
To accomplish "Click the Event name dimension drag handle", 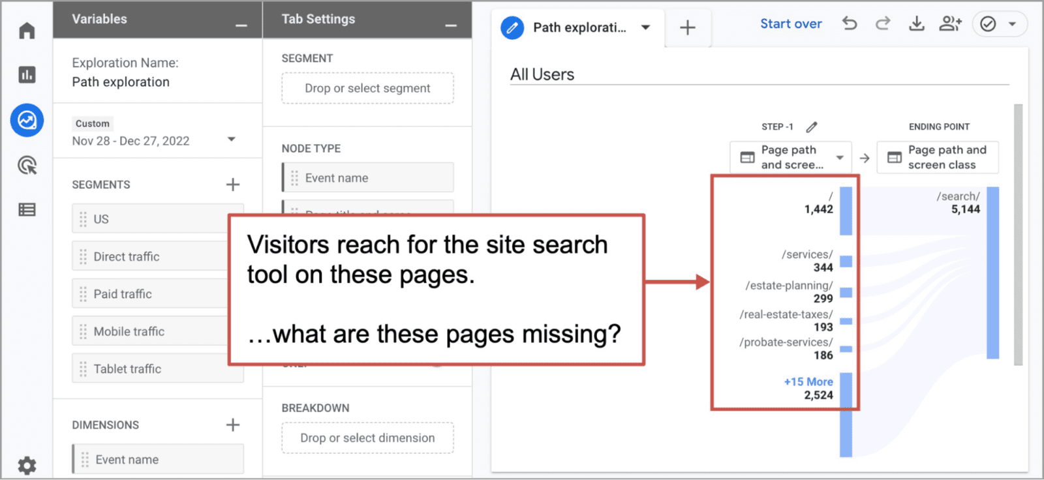I will click(85, 460).
